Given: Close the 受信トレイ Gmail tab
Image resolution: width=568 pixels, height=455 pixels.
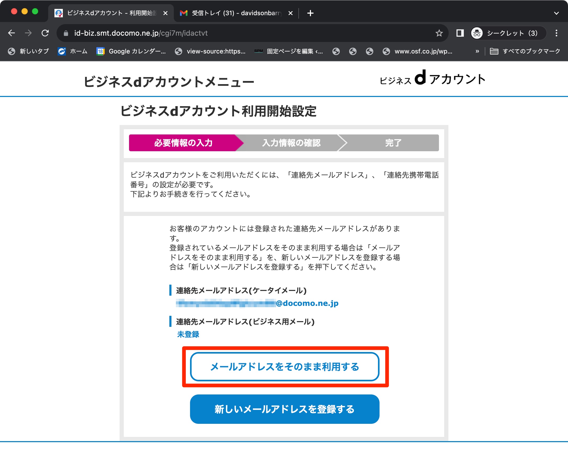Looking at the screenshot, I should pyautogui.click(x=291, y=13).
